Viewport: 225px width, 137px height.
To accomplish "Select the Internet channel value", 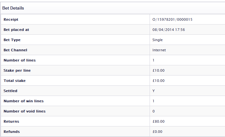I will click(x=159, y=50).
